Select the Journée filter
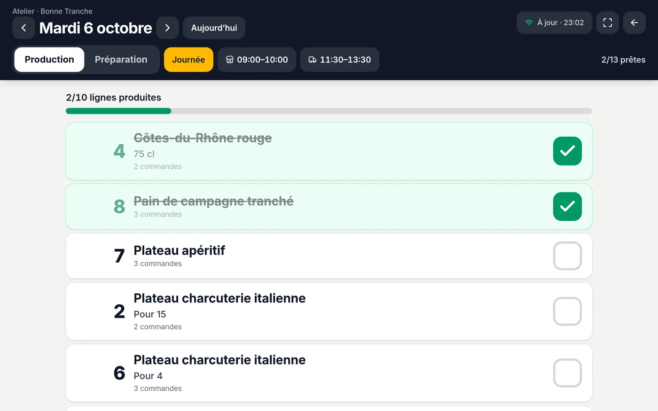The image size is (658, 411). point(188,60)
